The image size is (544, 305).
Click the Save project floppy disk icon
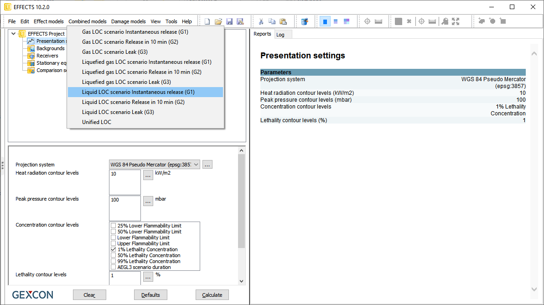pyautogui.click(x=229, y=21)
